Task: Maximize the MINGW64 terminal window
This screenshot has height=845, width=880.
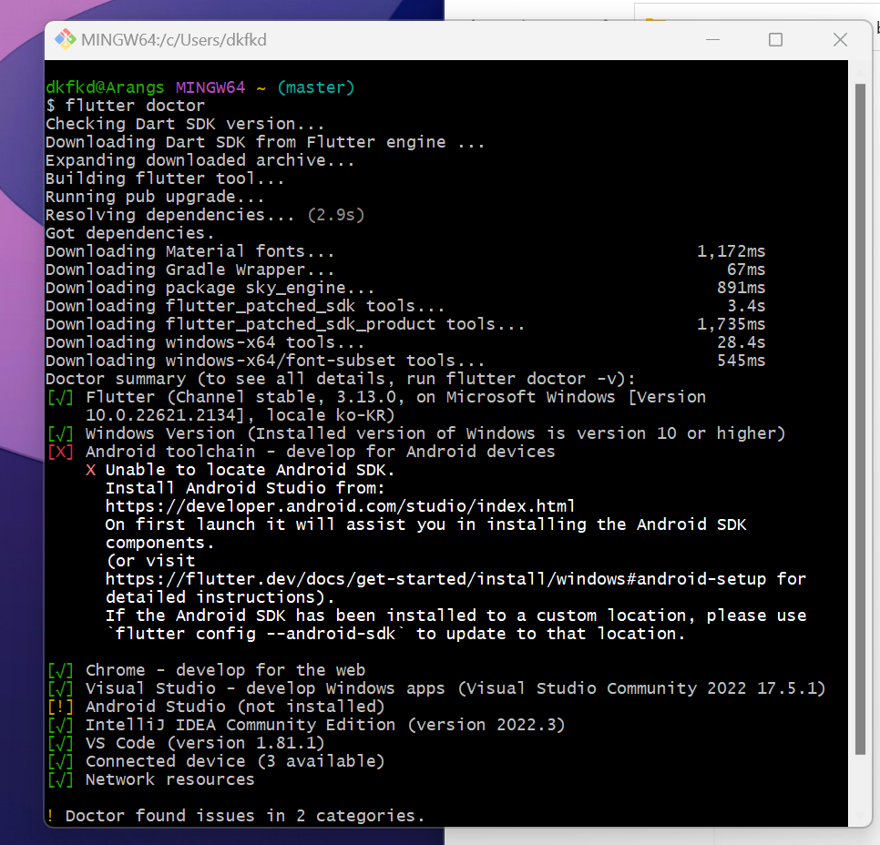Action: (x=775, y=40)
